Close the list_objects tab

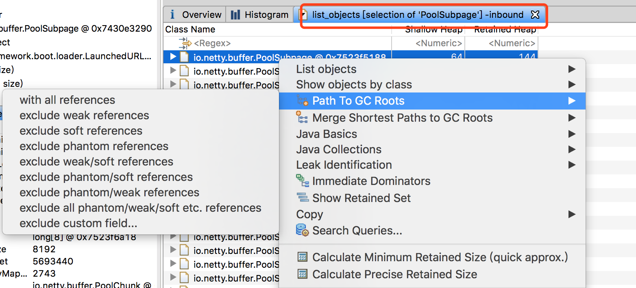point(535,15)
